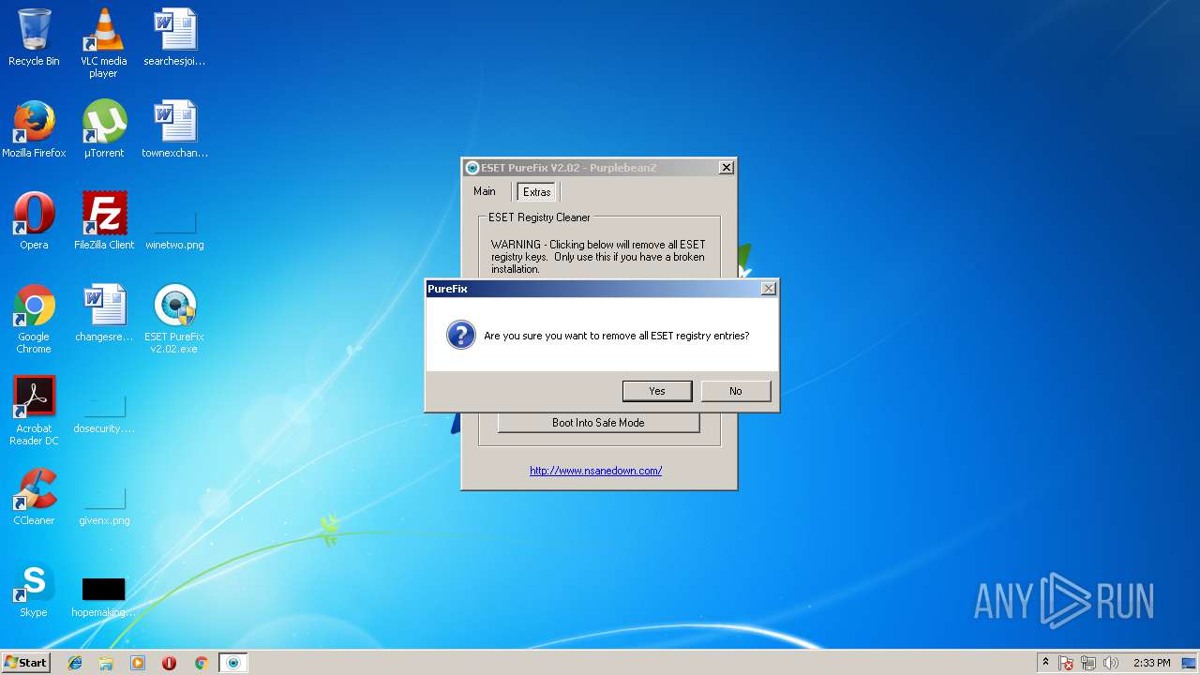This screenshot has width=1200, height=675.
Task: Launch CCleaner desktop shortcut
Action: pyautogui.click(x=34, y=497)
